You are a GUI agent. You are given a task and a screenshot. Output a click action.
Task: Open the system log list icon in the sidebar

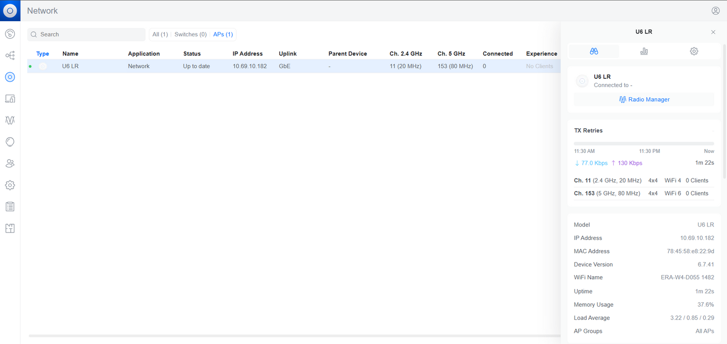[10, 207]
